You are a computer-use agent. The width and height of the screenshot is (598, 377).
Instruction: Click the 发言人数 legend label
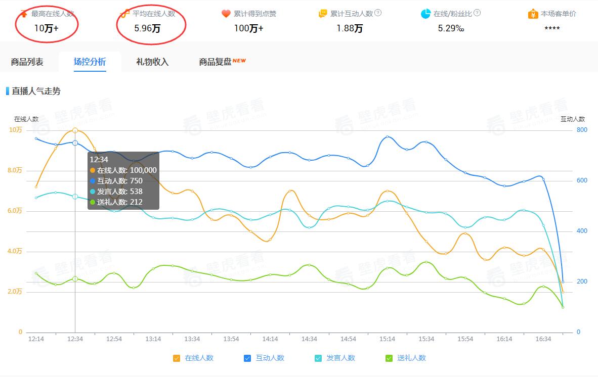[340, 358]
